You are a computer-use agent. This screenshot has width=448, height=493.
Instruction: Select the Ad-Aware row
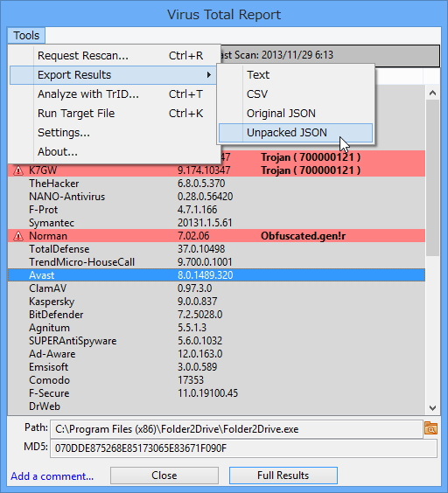tap(216, 354)
